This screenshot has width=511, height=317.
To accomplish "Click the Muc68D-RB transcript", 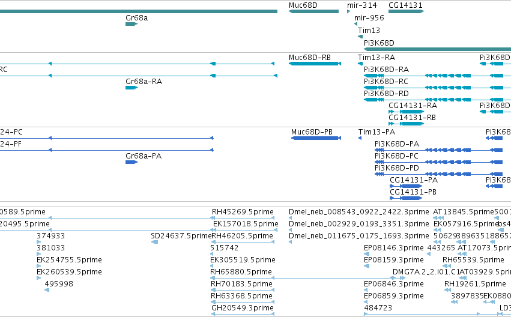I will pos(315,64).
